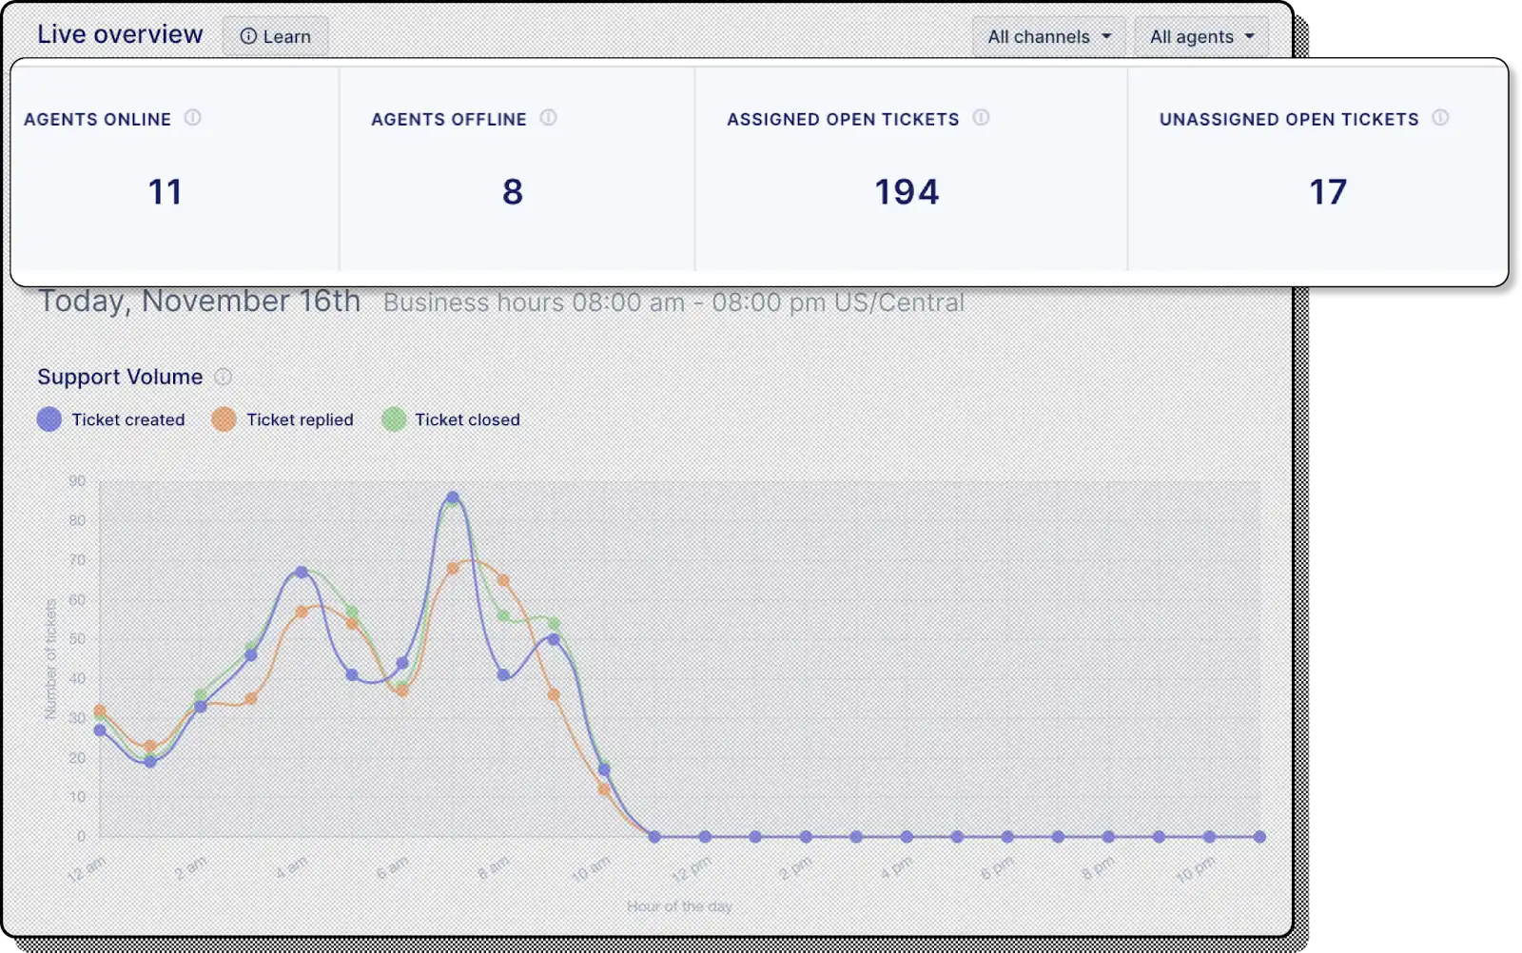1522x953 pixels.
Task: Toggle the Ticket replied legend series
Action: [x=283, y=419]
